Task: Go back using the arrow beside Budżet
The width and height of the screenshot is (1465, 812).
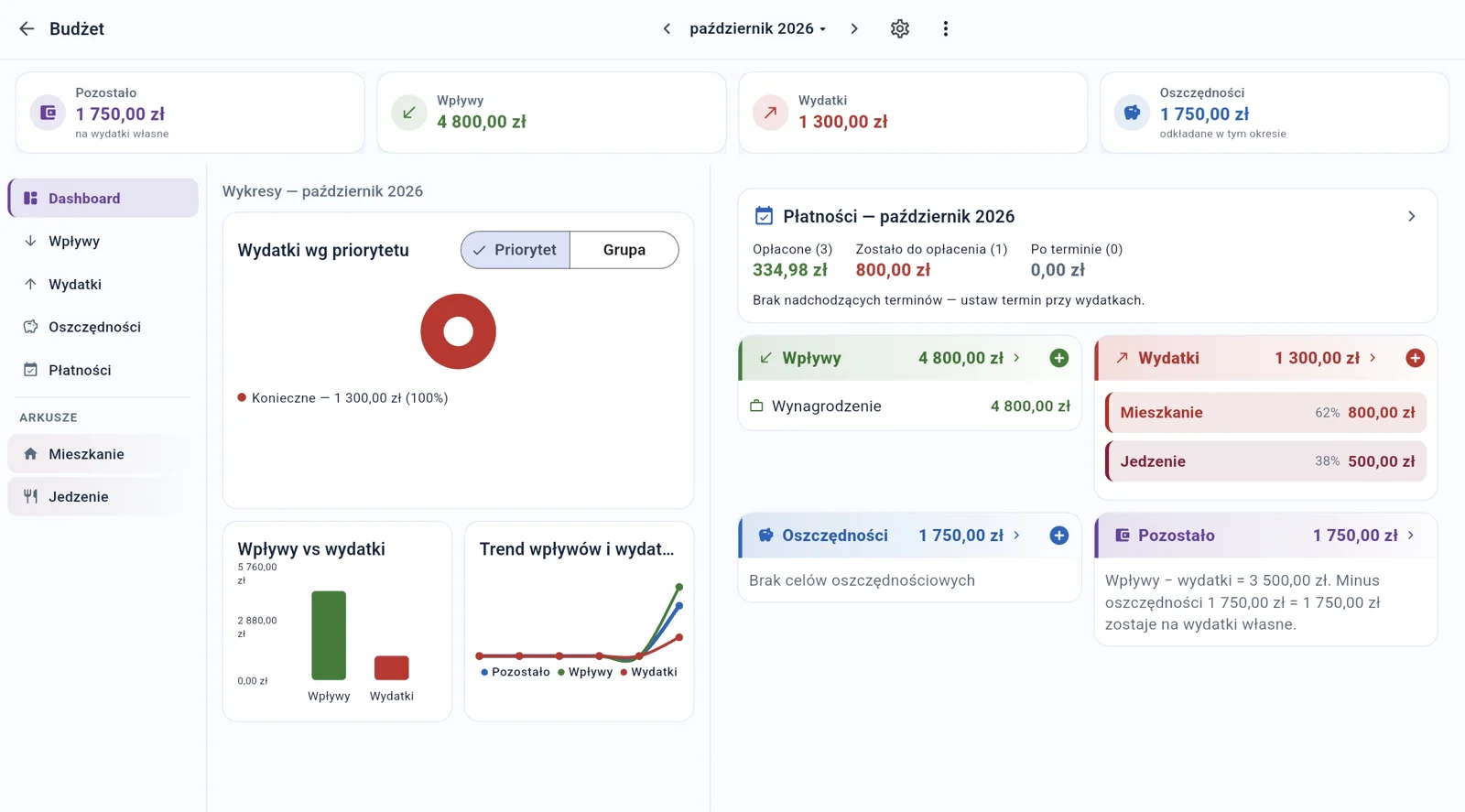Action: click(x=27, y=28)
